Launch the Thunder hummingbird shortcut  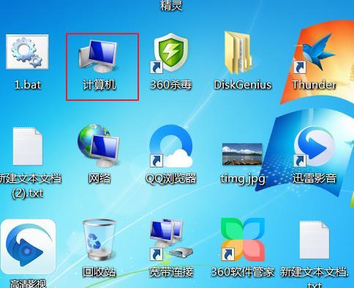[x=315, y=53]
